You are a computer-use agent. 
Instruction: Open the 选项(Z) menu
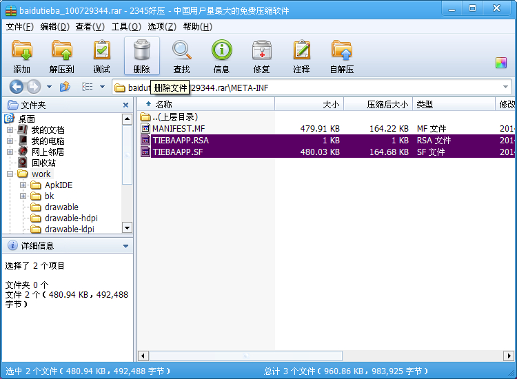(162, 27)
